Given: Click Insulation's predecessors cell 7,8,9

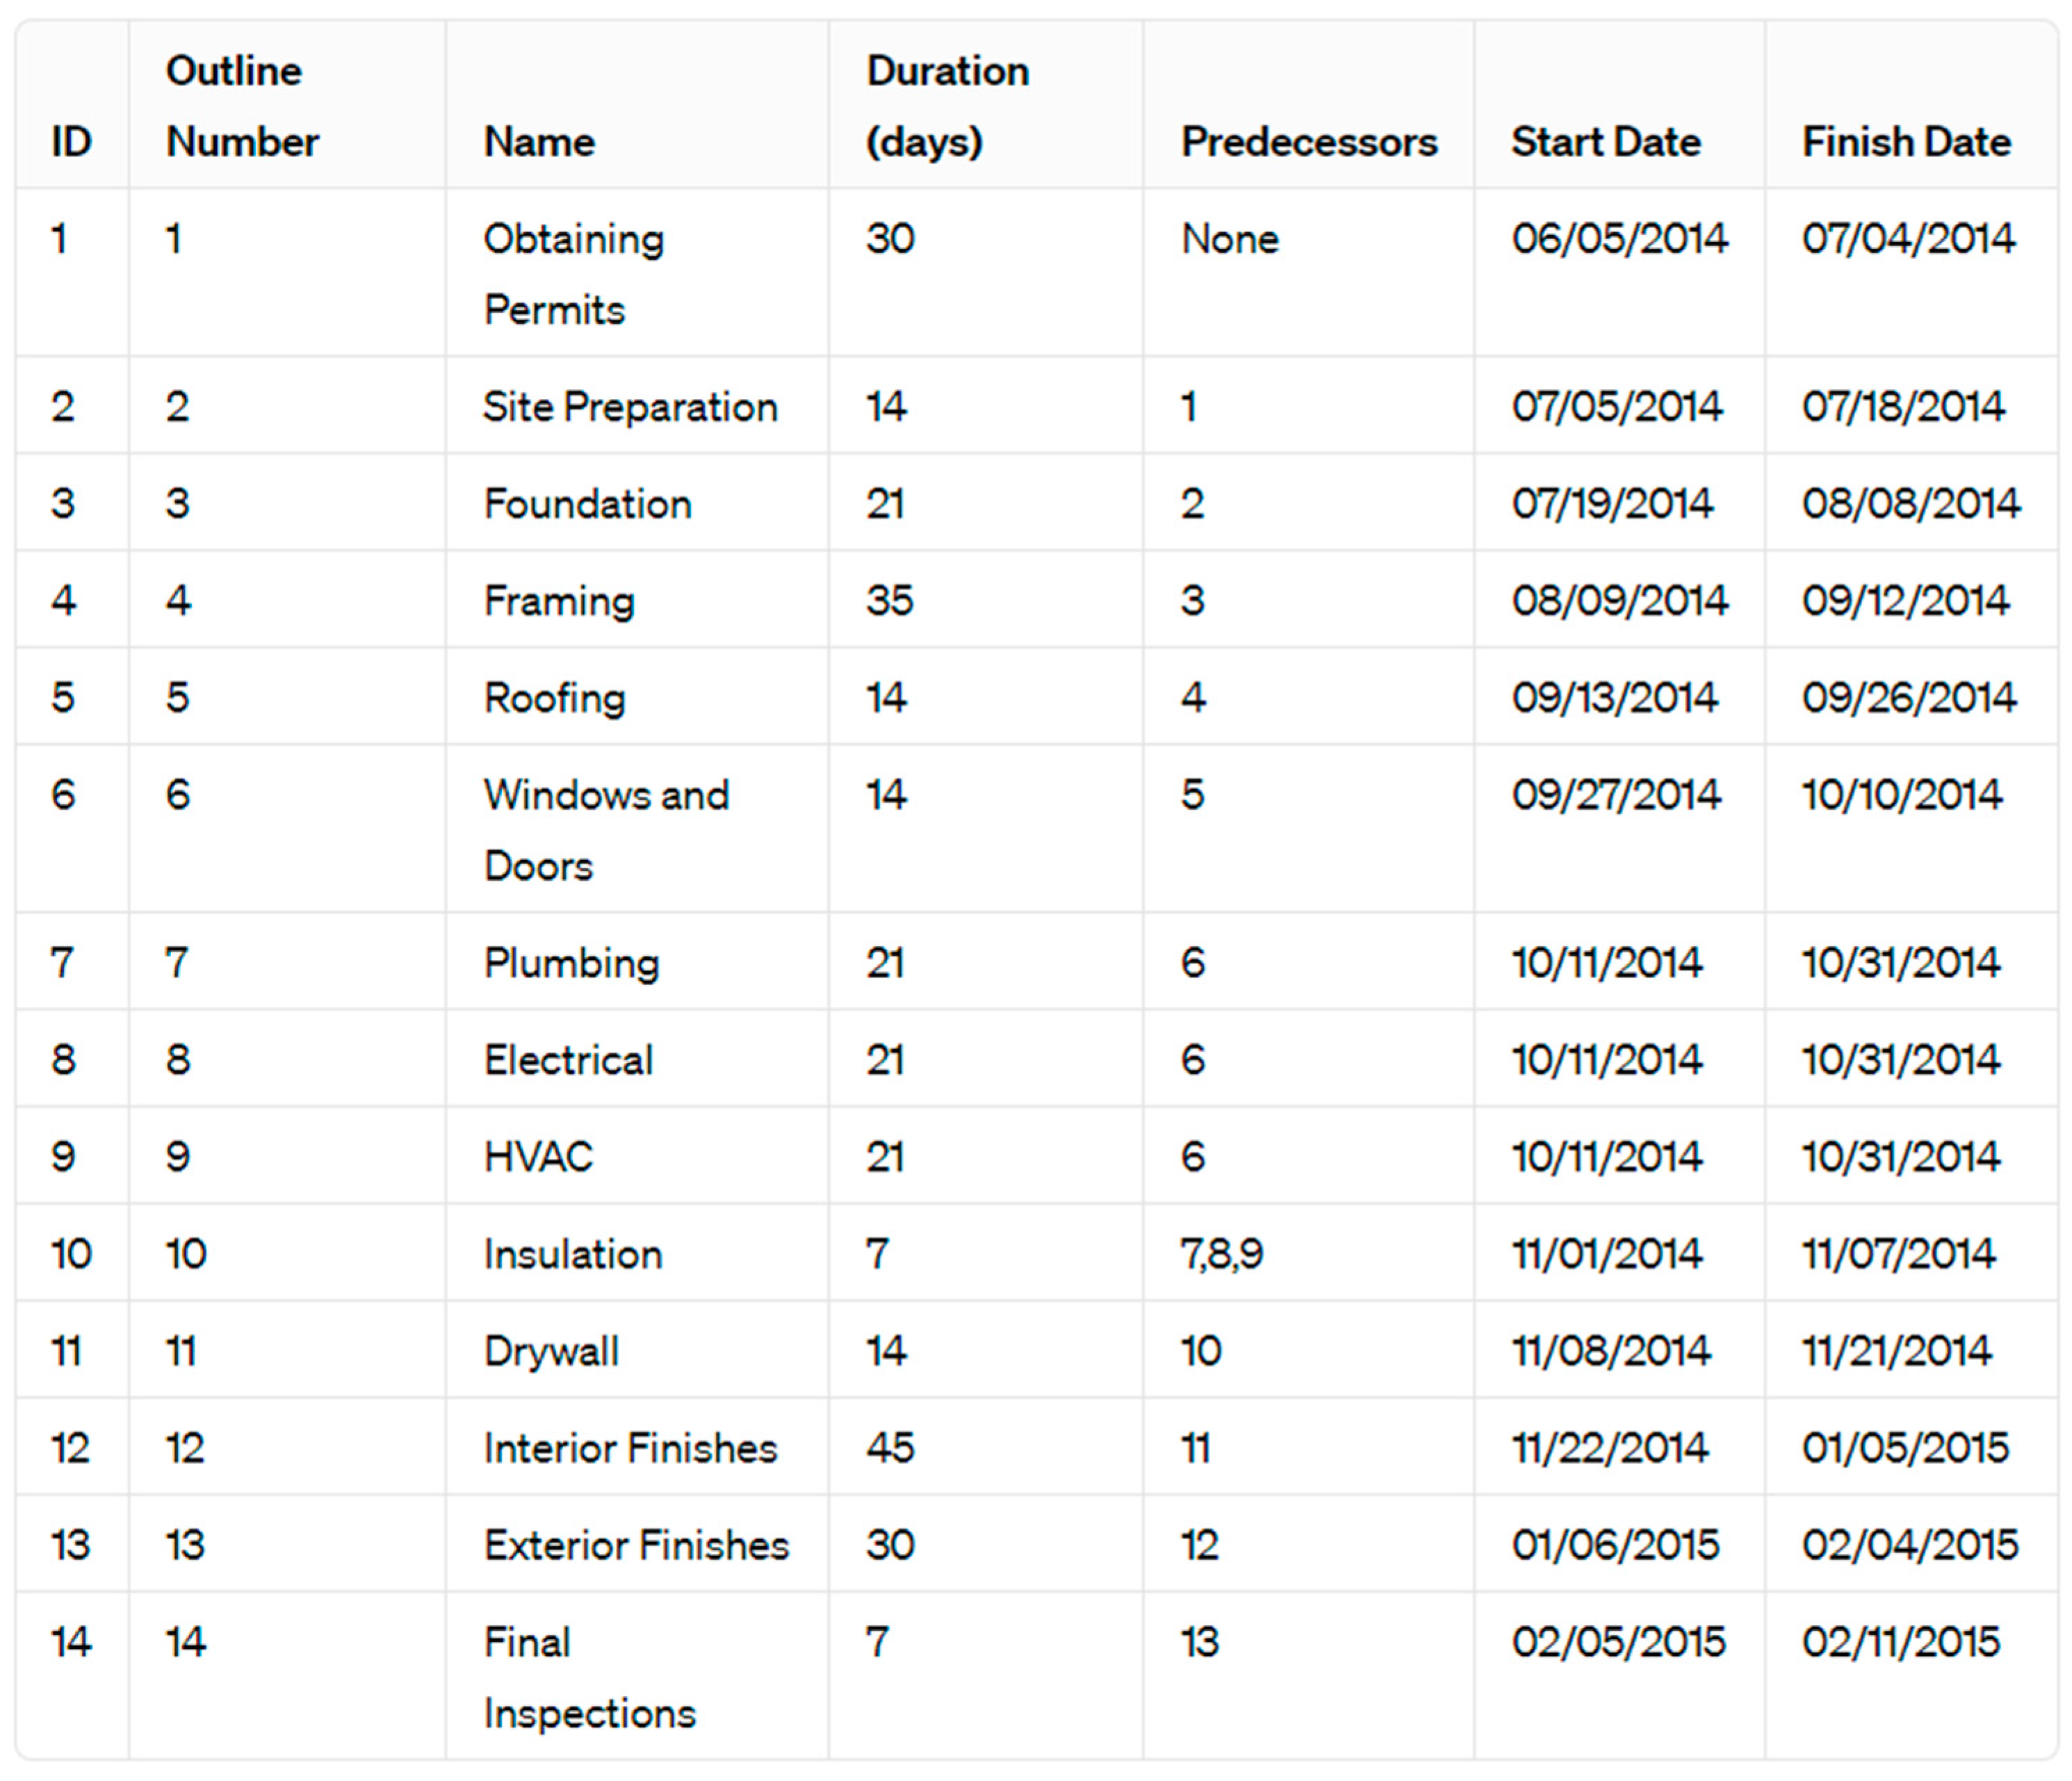Looking at the screenshot, I should tap(1221, 1254).
